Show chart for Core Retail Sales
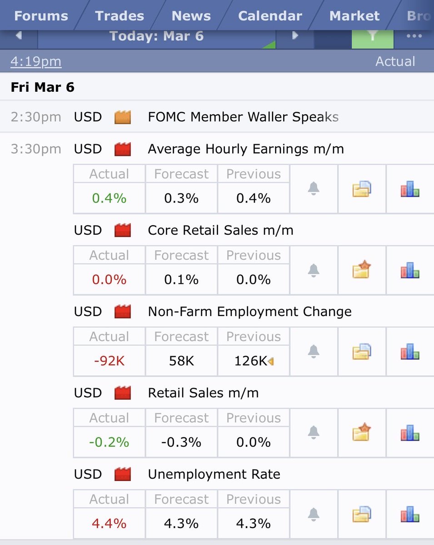 410,270
